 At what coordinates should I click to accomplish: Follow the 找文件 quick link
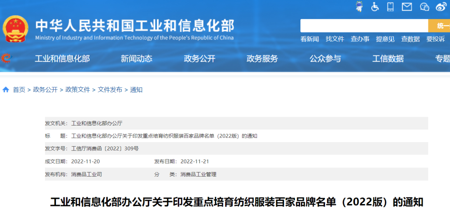[x=335, y=39]
